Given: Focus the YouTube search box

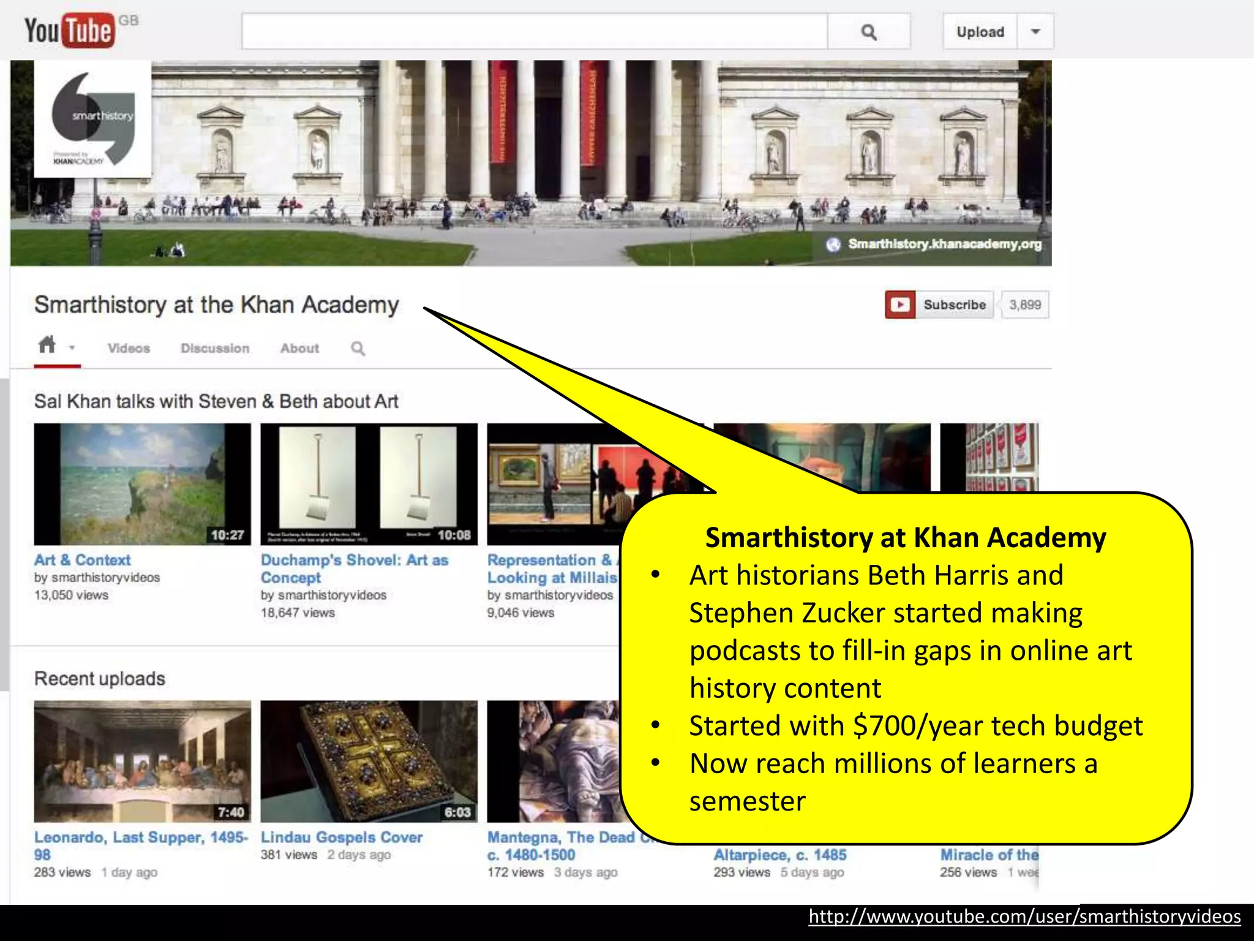Looking at the screenshot, I should coord(535,31).
